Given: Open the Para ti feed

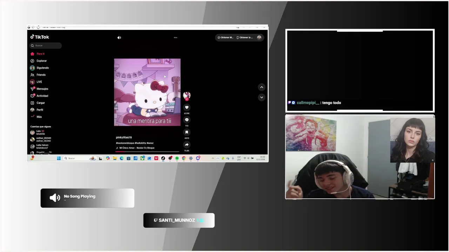Looking at the screenshot, I should click(37, 54).
